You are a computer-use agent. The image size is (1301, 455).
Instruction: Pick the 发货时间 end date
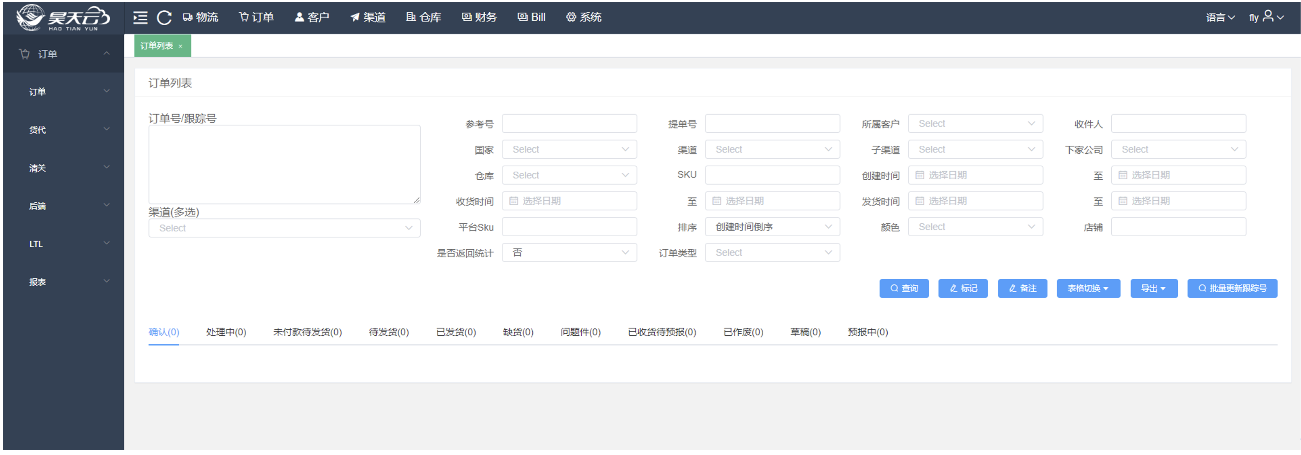click(1178, 201)
